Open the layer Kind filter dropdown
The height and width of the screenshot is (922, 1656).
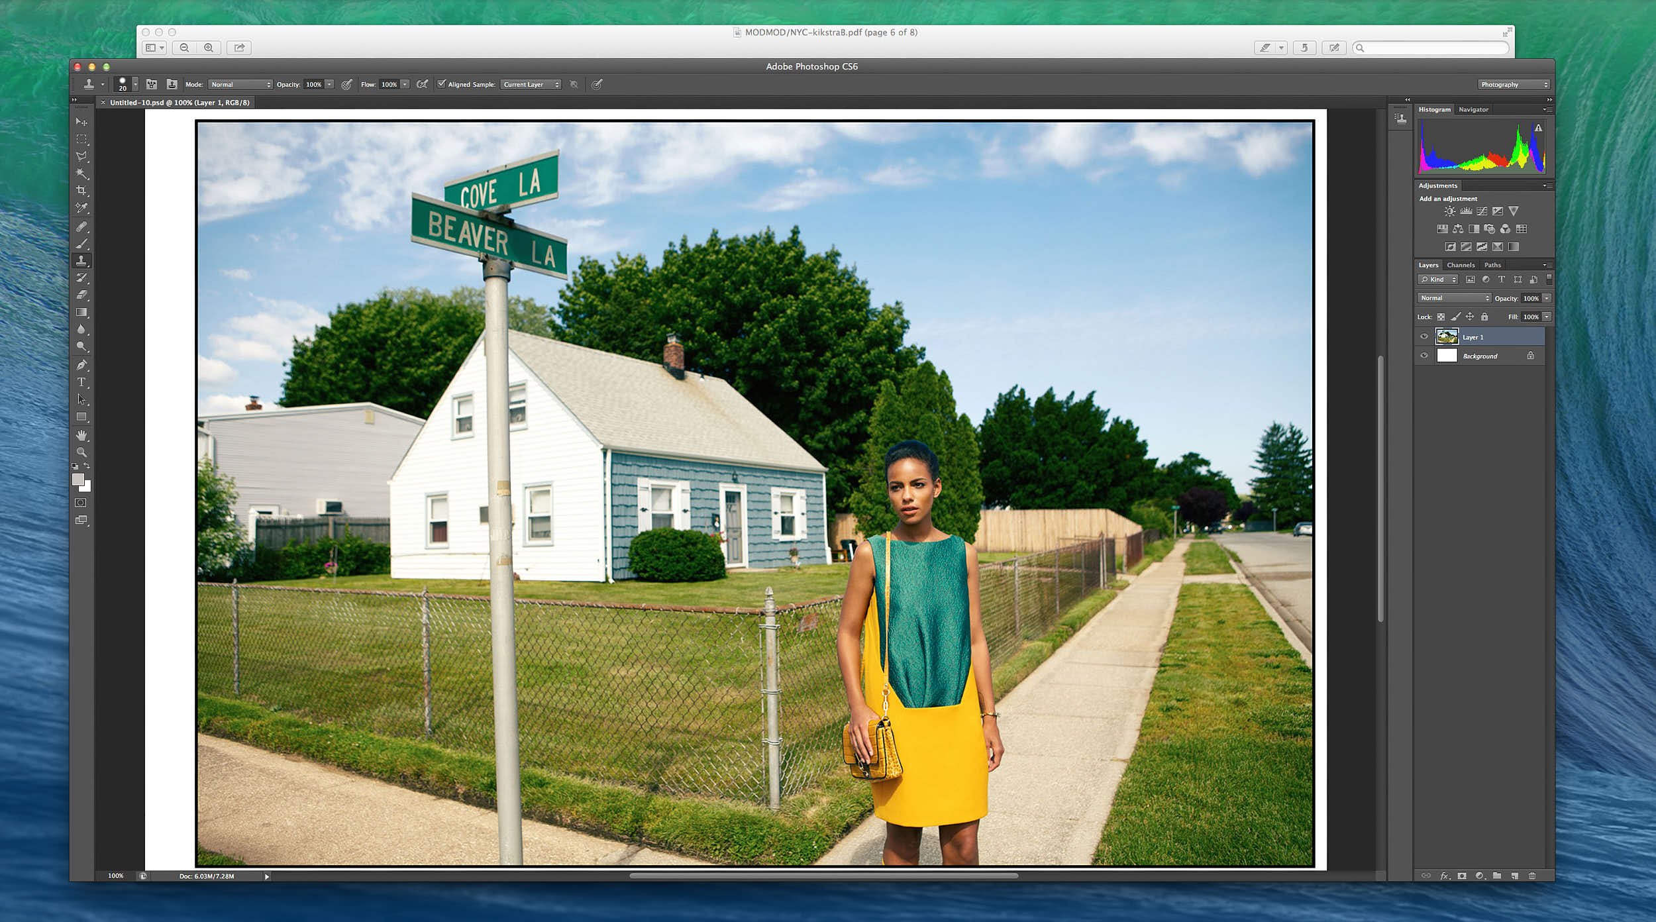tap(1438, 280)
